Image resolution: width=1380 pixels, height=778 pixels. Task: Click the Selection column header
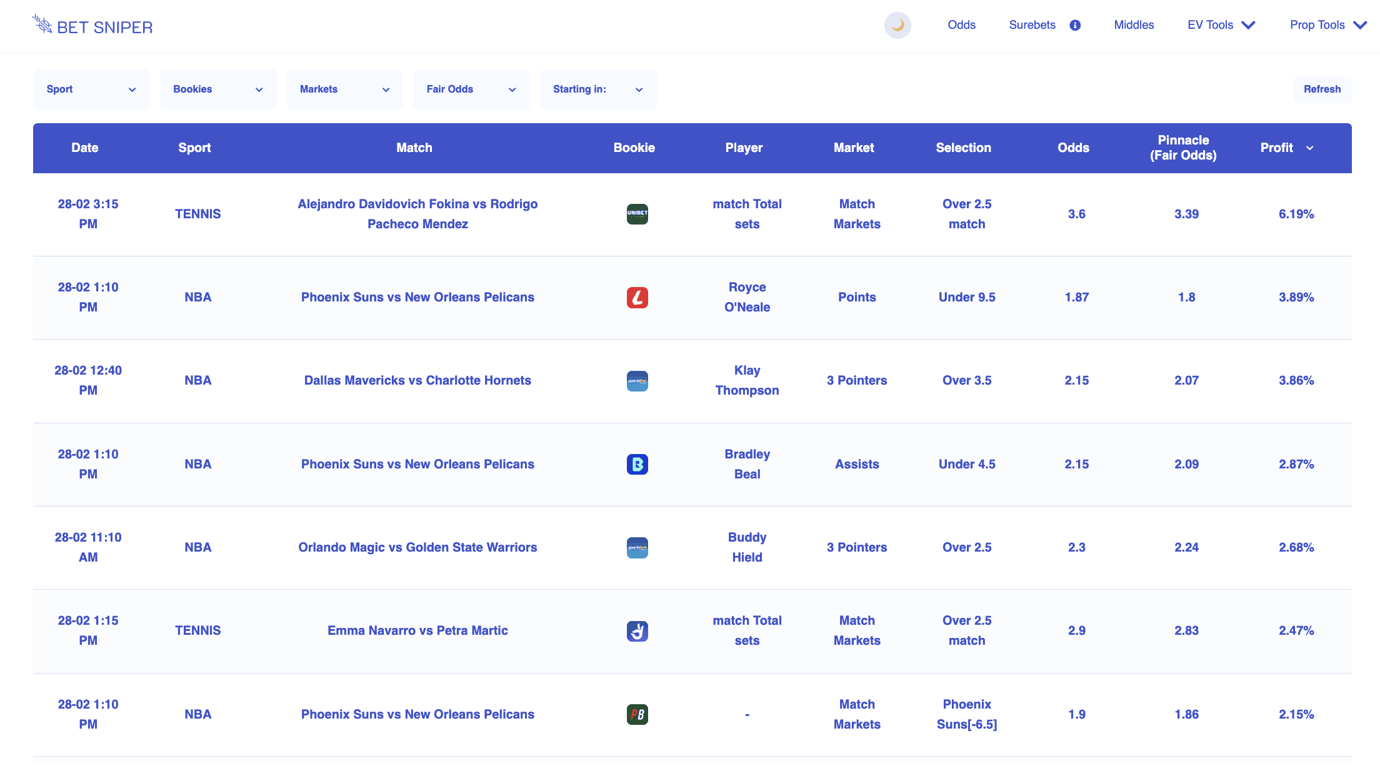click(x=963, y=148)
